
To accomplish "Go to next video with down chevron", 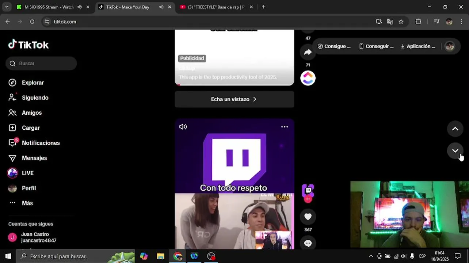I will tap(455, 150).
